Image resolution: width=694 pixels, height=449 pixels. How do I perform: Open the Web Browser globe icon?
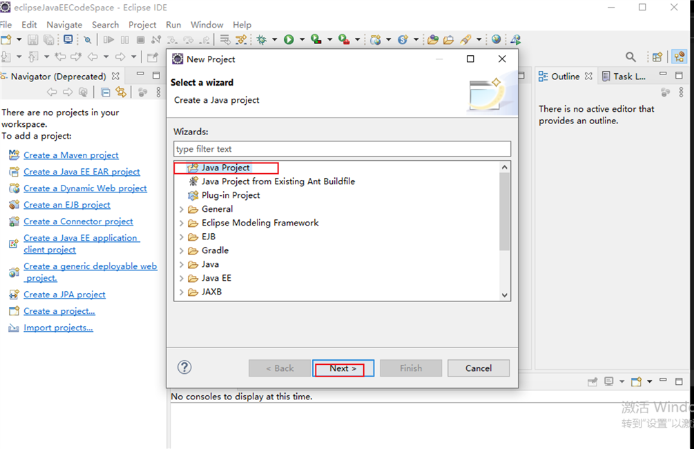pyautogui.click(x=496, y=40)
